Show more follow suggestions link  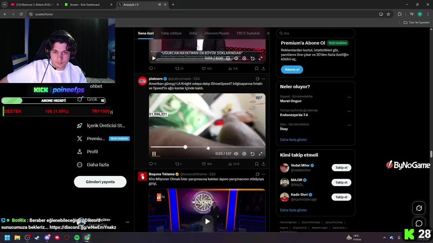click(293, 210)
